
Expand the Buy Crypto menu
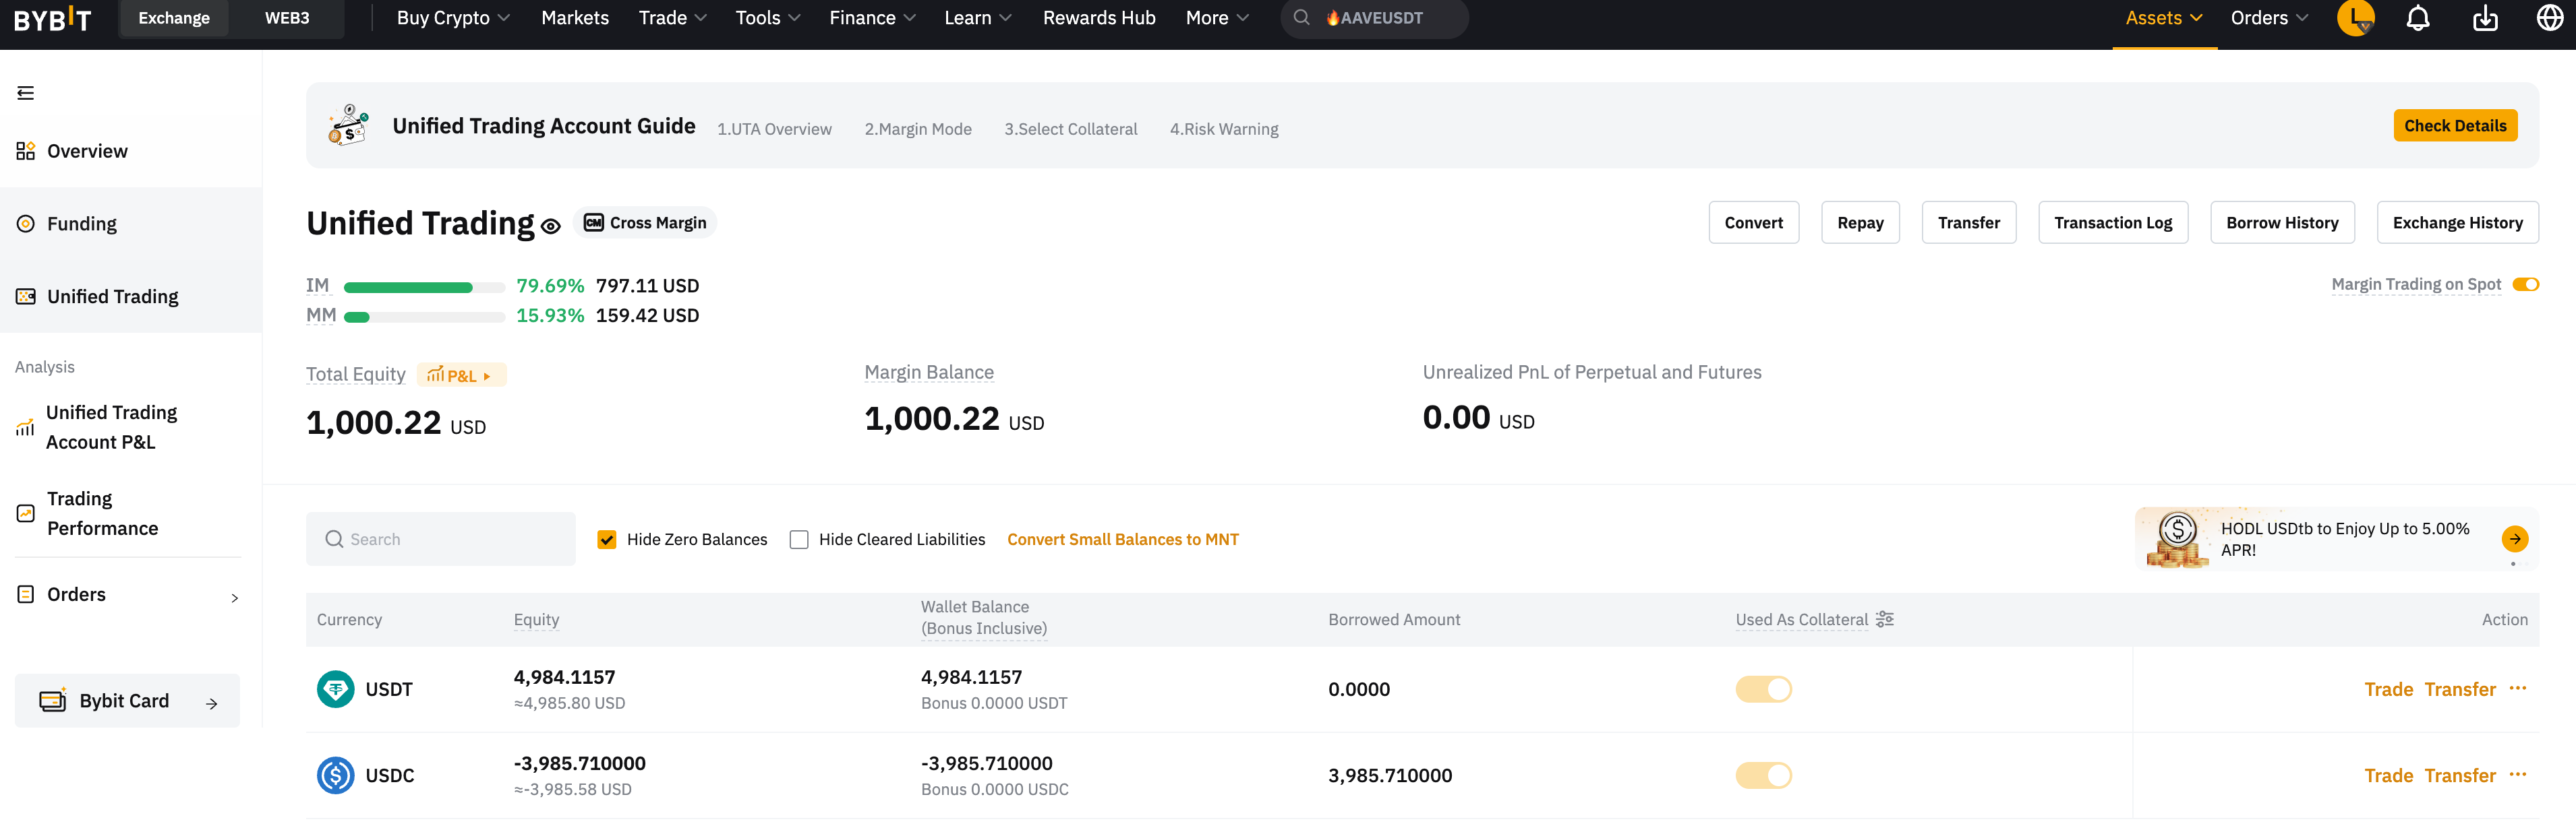click(453, 18)
